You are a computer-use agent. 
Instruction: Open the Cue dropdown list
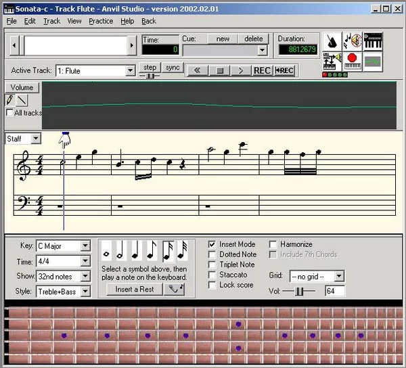click(x=263, y=50)
